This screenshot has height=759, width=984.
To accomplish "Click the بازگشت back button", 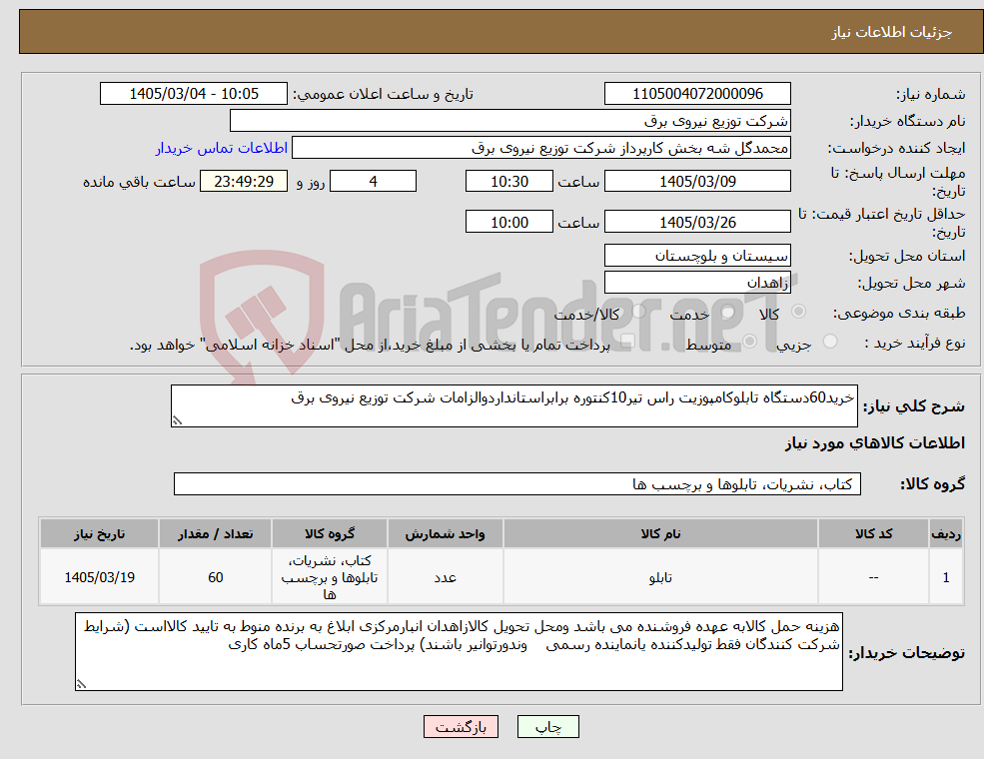I will (461, 727).
